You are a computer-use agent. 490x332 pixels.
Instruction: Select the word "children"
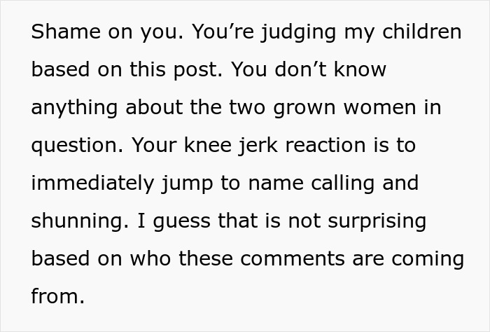422,32
